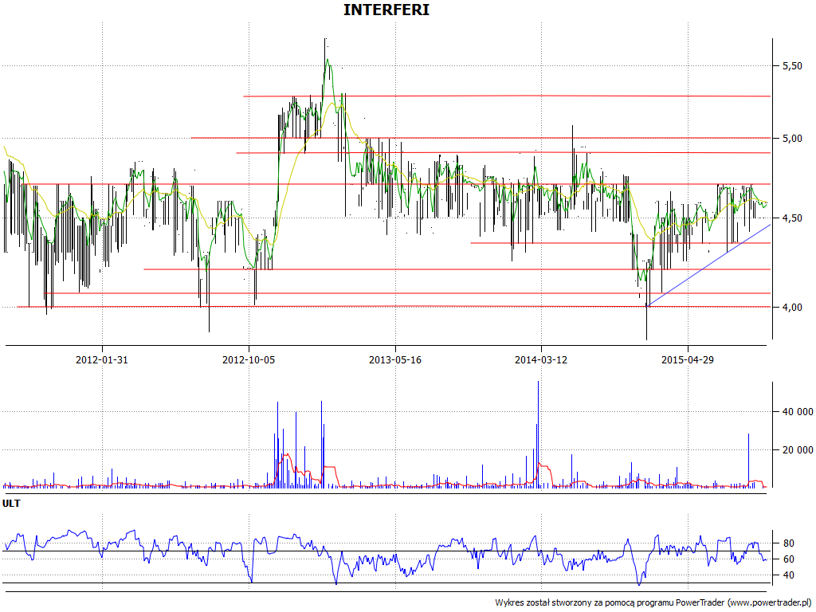Click the 5,00 price axis label
The width and height of the screenshot is (816, 612).
pyautogui.click(x=792, y=139)
